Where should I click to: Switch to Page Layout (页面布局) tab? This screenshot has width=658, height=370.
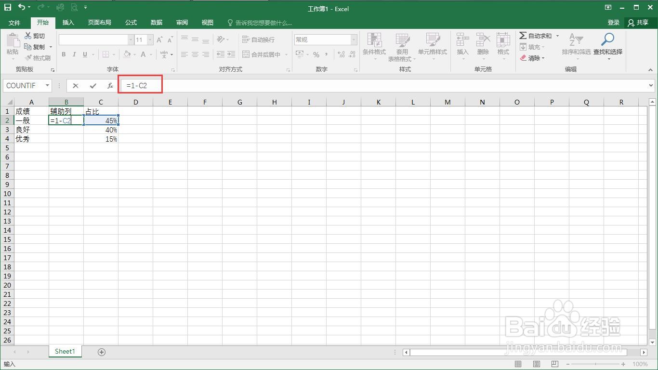pos(99,23)
